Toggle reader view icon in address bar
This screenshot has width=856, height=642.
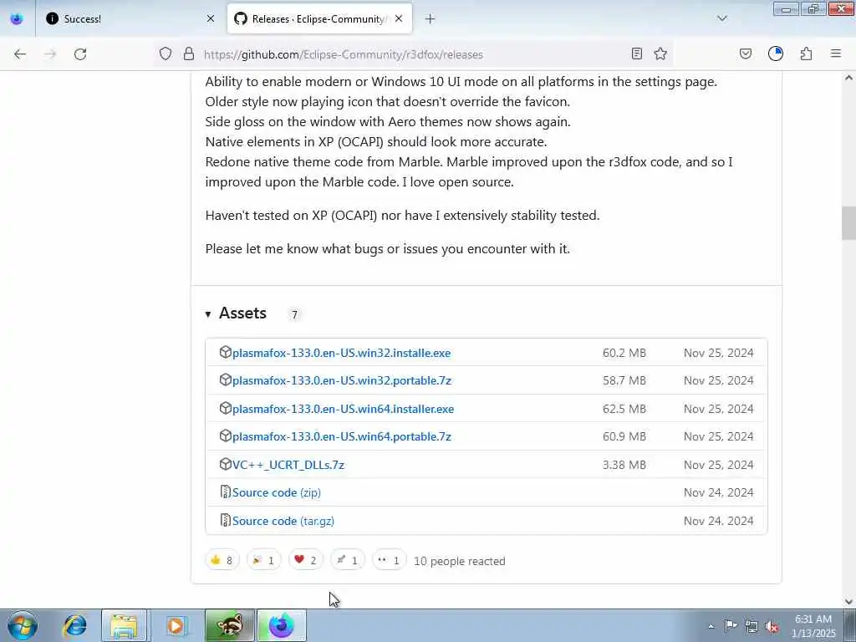[636, 53]
